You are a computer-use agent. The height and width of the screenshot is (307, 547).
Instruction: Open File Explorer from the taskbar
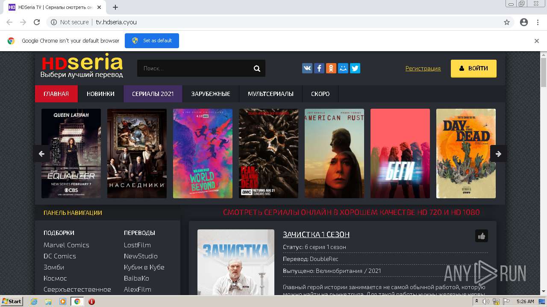(48, 301)
